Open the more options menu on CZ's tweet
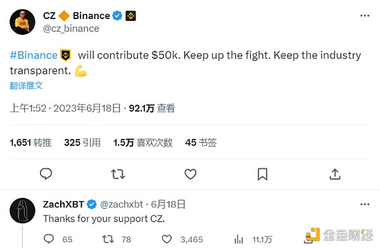 point(365,16)
